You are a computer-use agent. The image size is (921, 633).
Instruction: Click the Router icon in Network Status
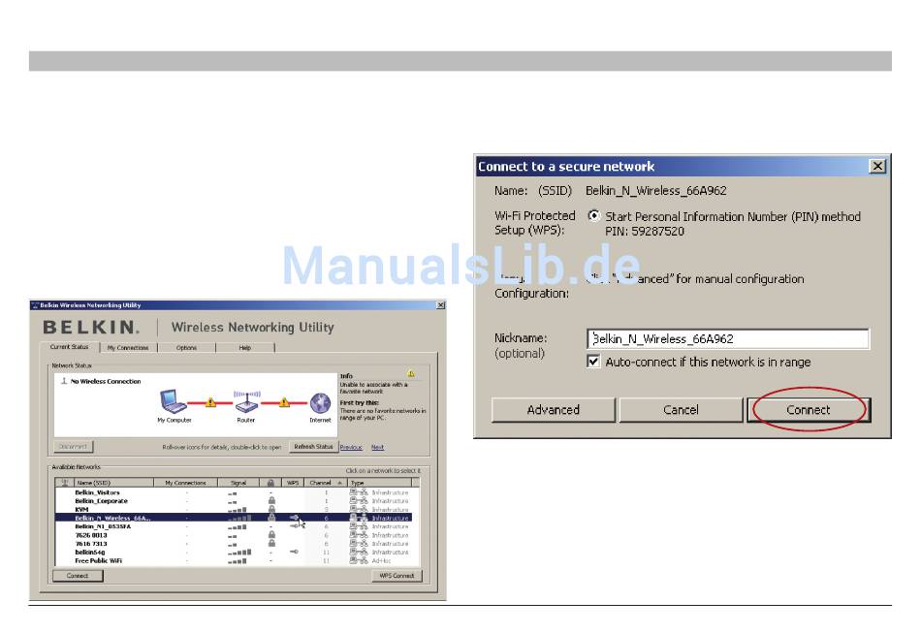(247, 400)
